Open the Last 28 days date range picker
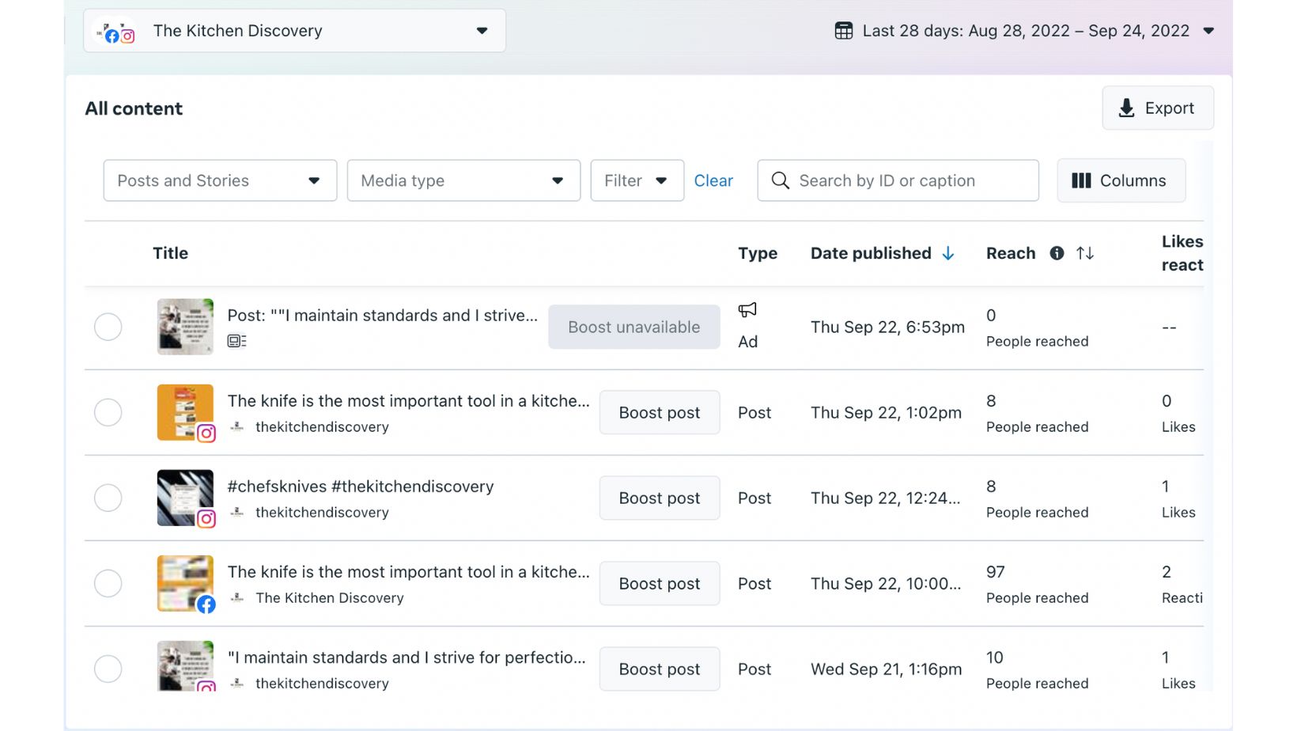This screenshot has width=1297, height=731. (1026, 31)
